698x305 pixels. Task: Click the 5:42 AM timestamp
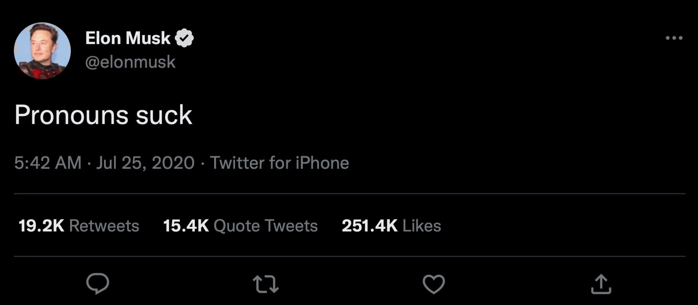[48, 162]
